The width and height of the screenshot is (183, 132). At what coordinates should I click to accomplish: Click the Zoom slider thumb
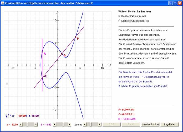[x=89, y=124]
